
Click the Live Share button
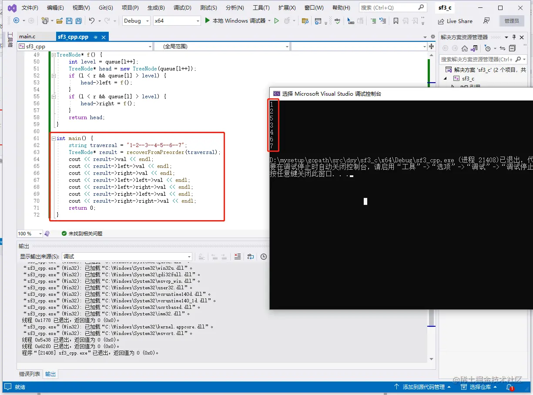point(455,21)
